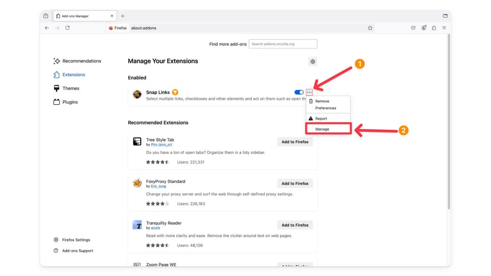This screenshot has width=491, height=276.
Task: Choose Remove in the extension menu
Action: tap(322, 101)
